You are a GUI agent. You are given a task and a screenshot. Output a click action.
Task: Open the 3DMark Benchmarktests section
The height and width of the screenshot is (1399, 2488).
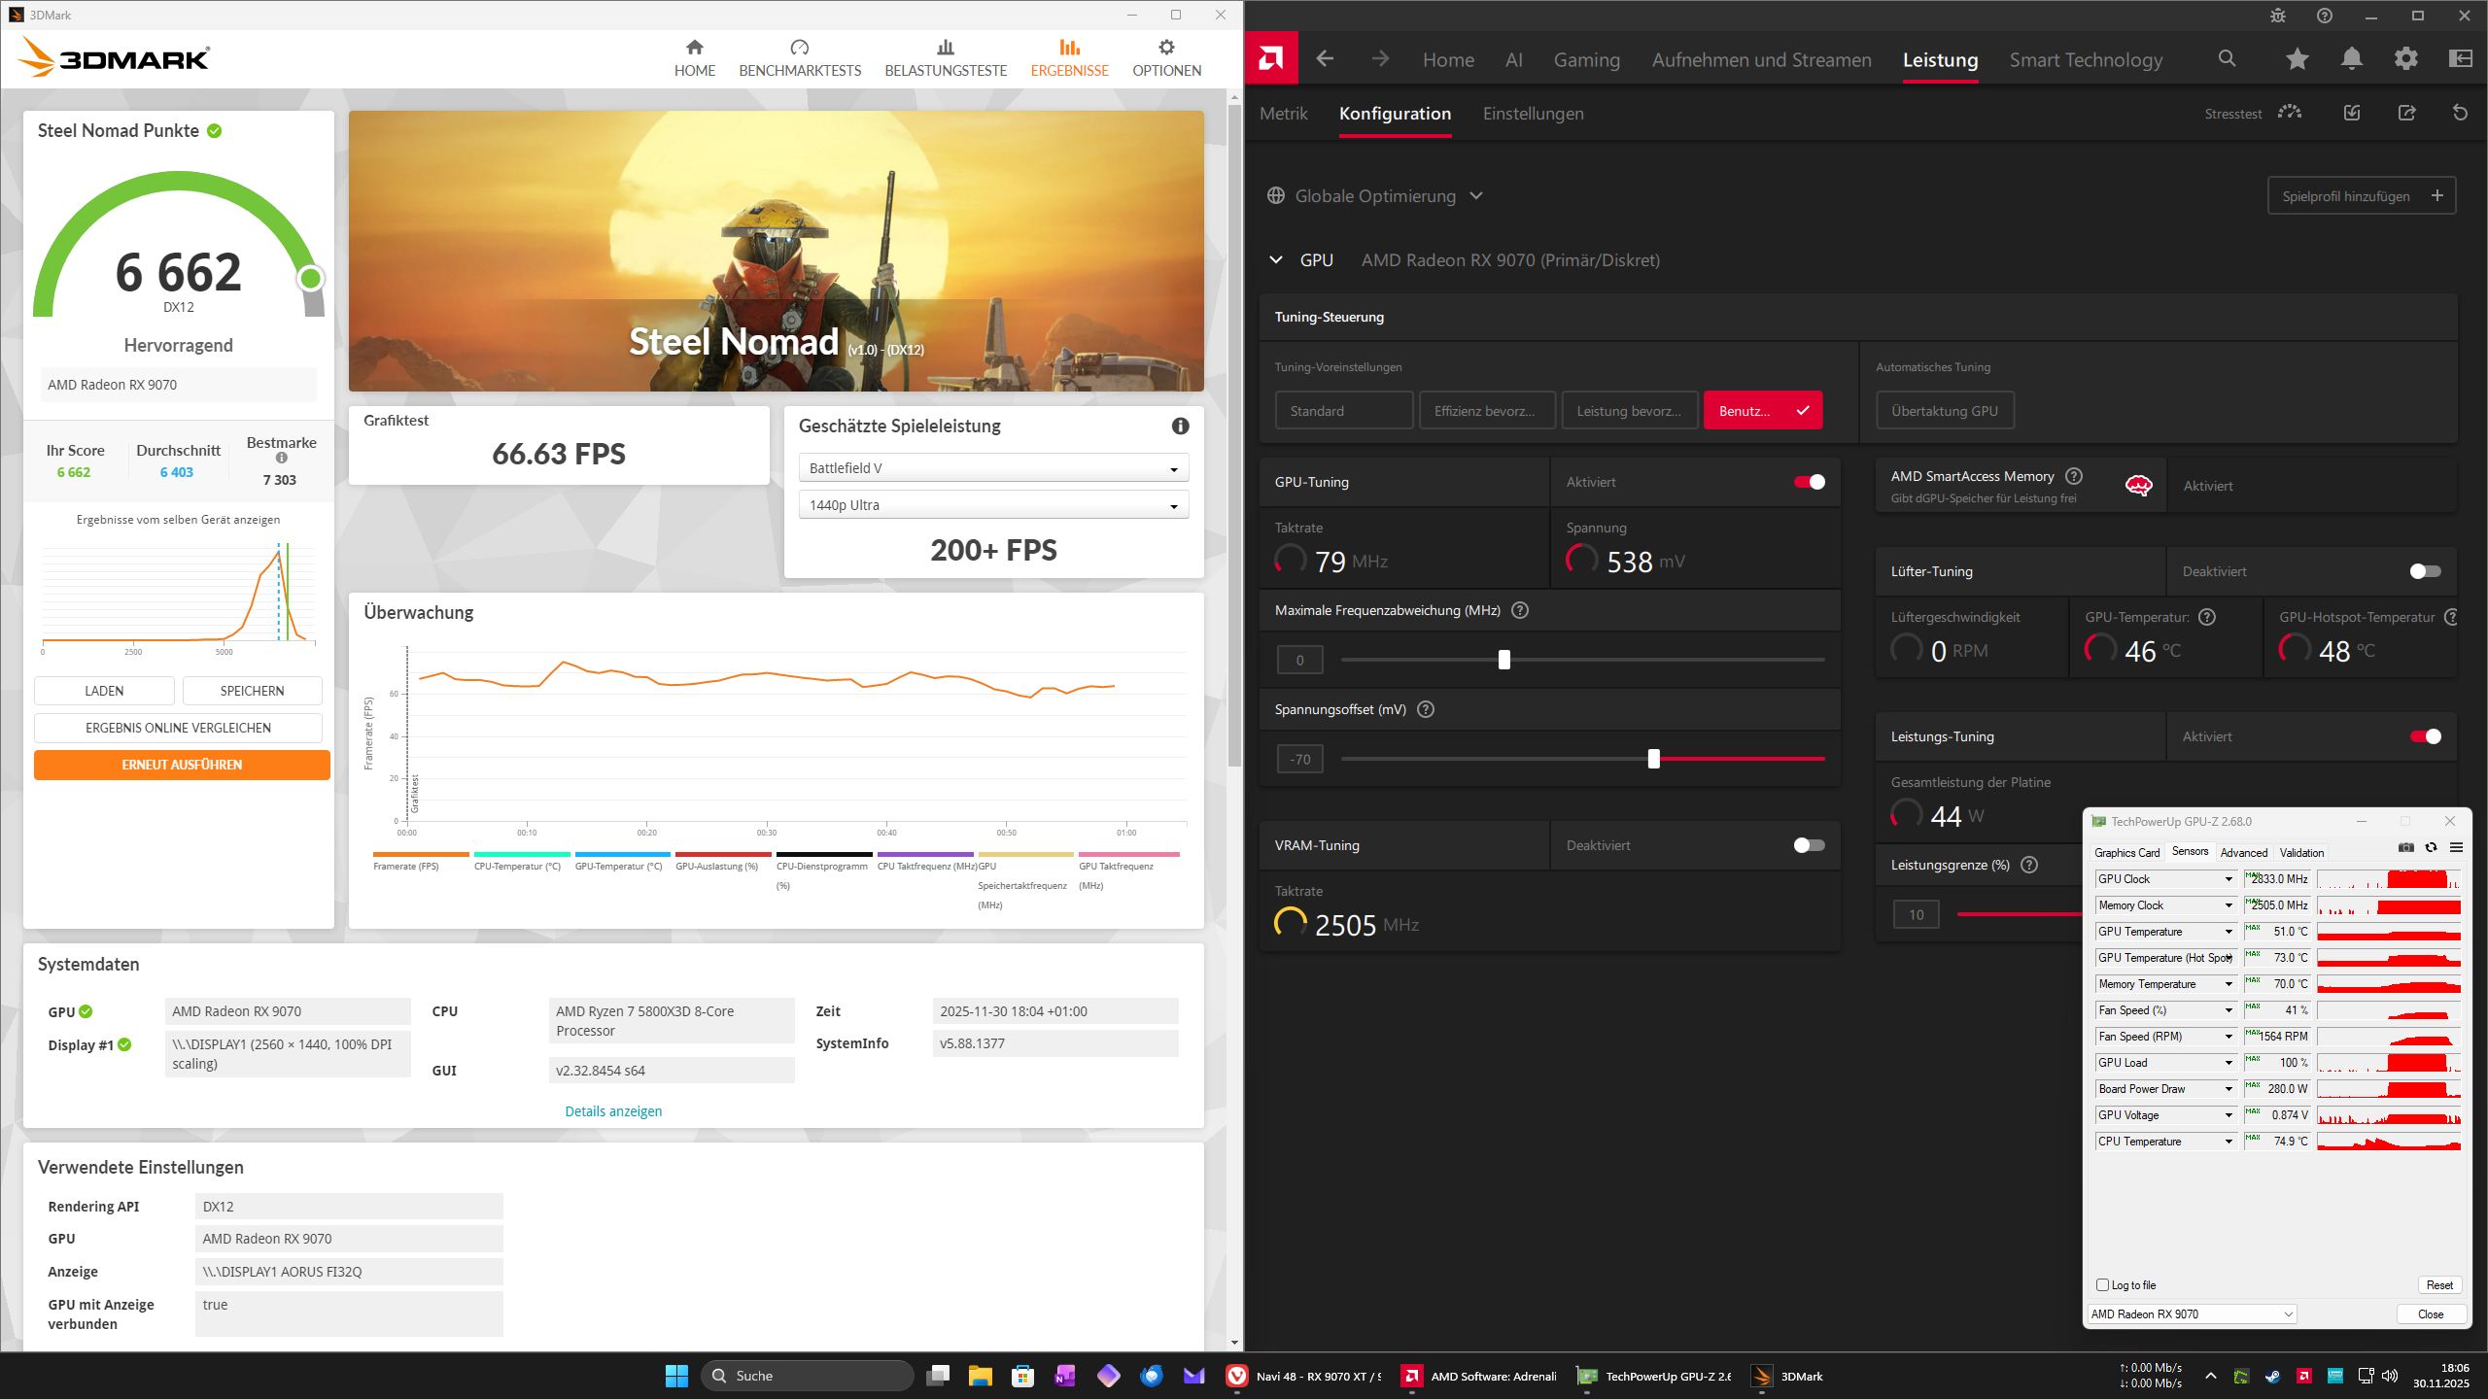799,58
